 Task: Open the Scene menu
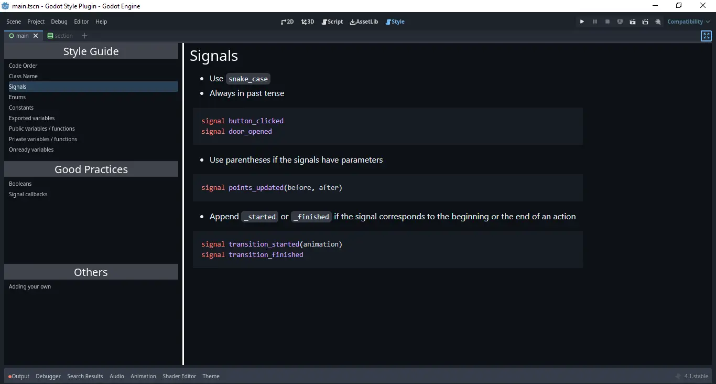pos(14,22)
